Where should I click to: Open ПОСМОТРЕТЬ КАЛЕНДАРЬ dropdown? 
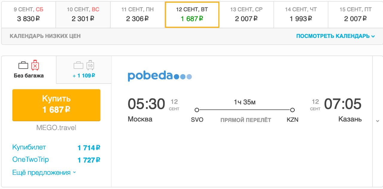(x=335, y=36)
